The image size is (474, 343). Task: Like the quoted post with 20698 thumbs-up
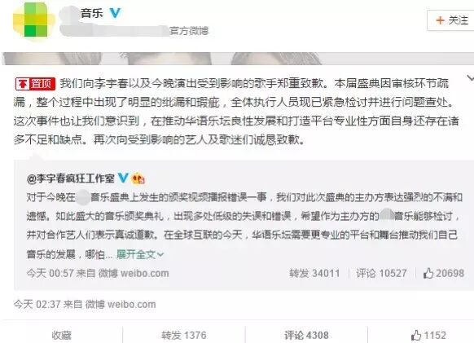(x=444, y=274)
